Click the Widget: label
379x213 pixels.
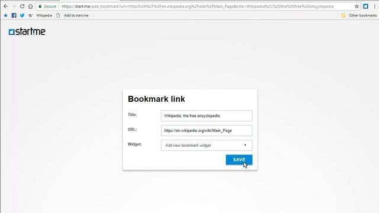[x=134, y=144]
